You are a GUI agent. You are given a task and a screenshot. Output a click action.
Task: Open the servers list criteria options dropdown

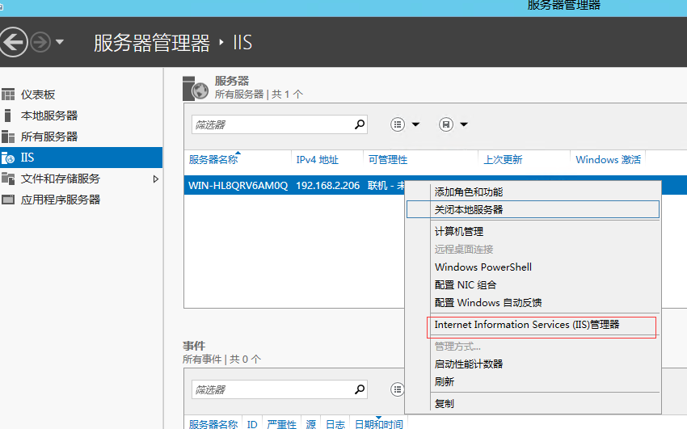(x=406, y=124)
